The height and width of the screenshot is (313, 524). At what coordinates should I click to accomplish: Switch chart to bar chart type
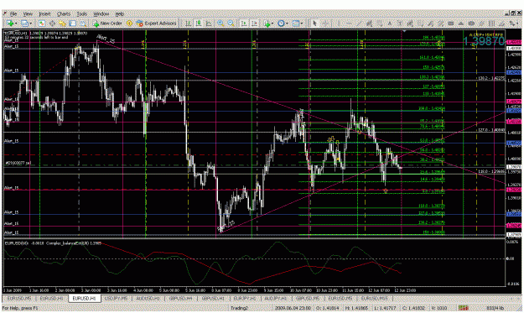pyautogui.click(x=188, y=23)
